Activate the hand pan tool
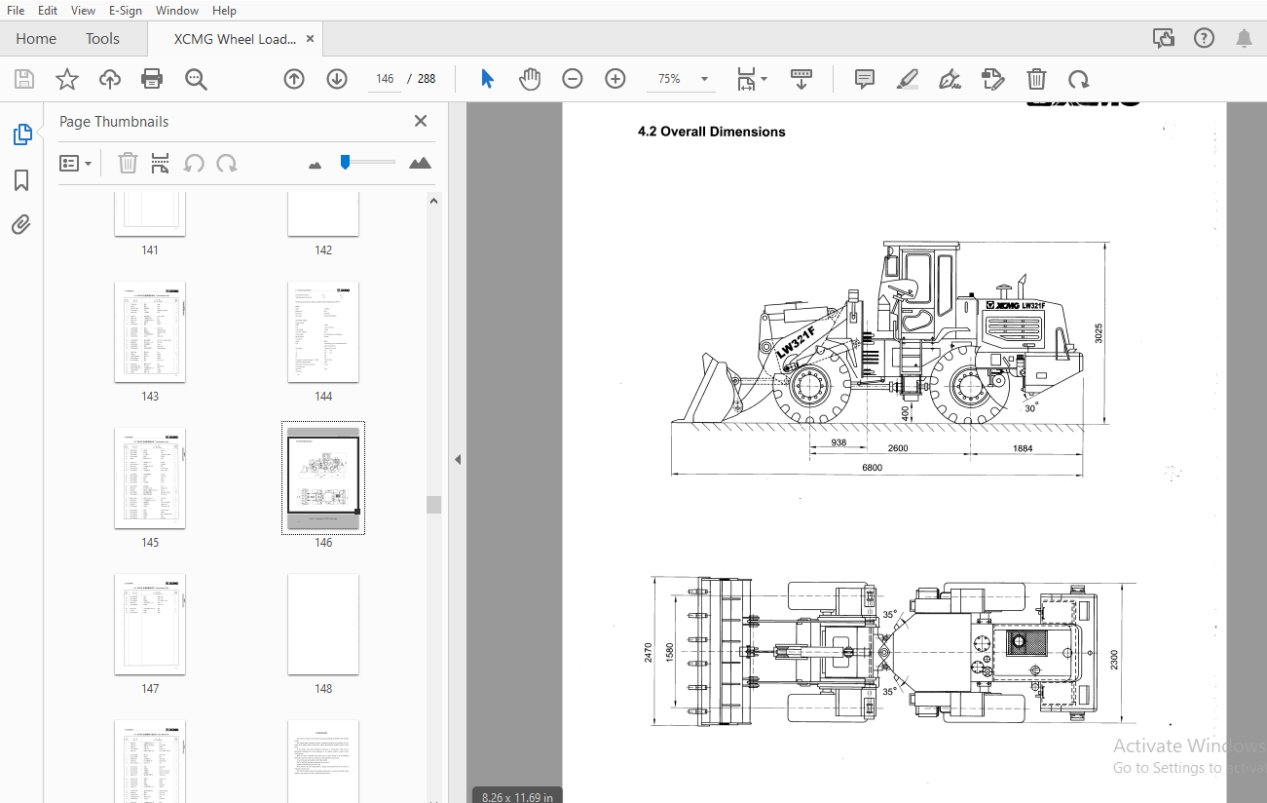This screenshot has width=1267, height=803. tap(530, 79)
